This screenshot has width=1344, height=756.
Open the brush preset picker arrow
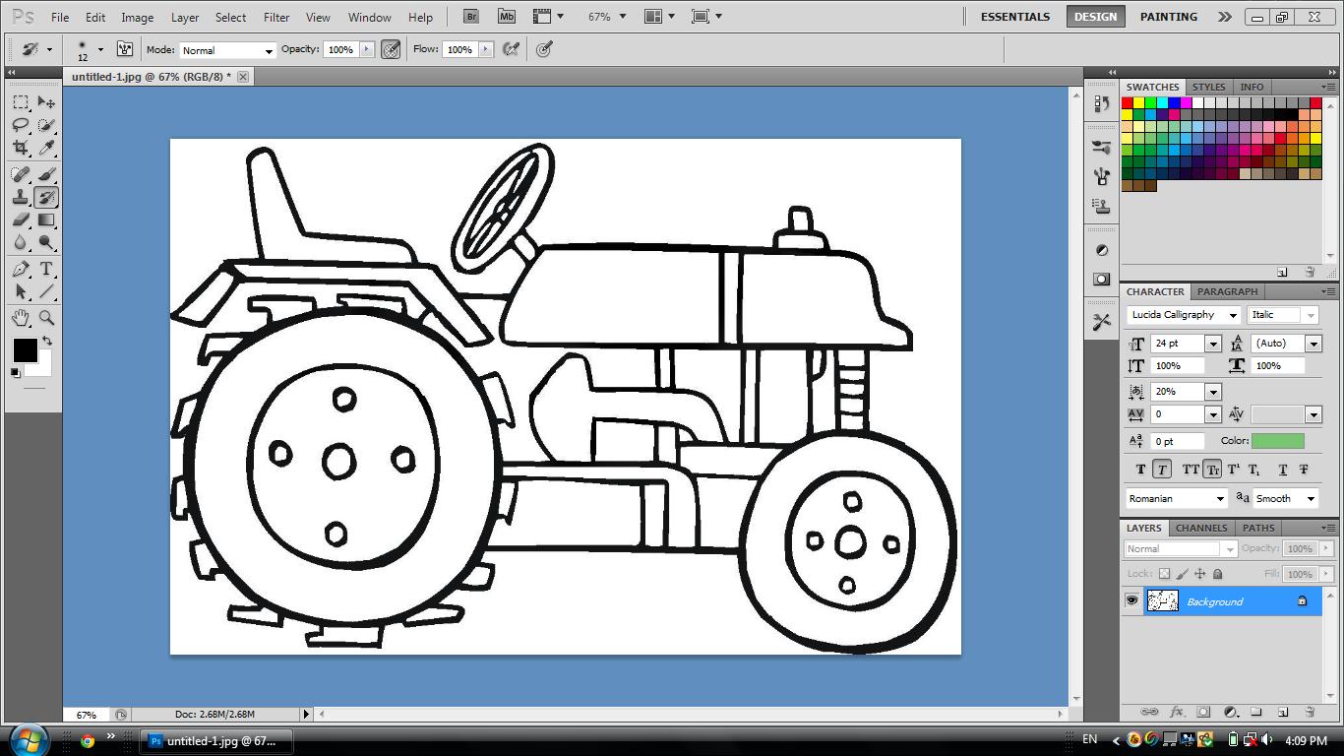[100, 49]
